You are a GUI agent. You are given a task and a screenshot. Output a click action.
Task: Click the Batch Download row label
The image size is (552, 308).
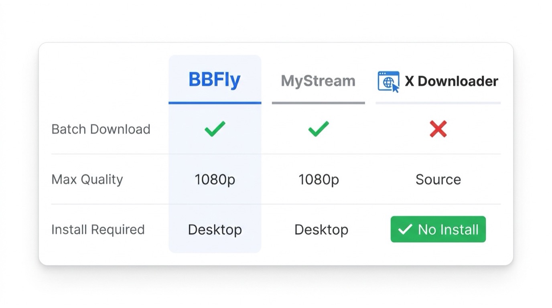101,129
